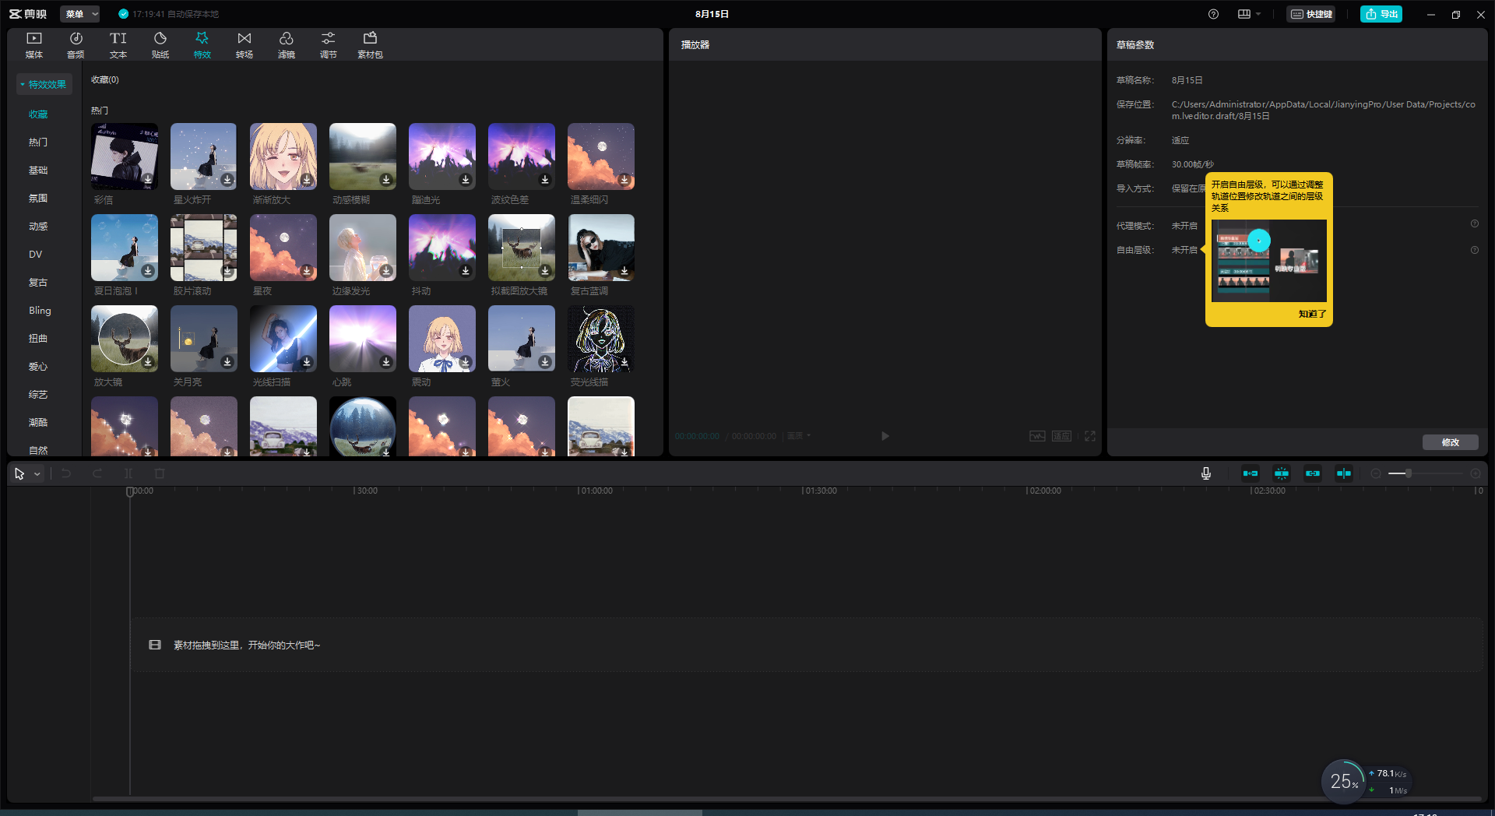The width and height of the screenshot is (1495, 816).
Task: Select the 放大镜 effect thumbnail
Action: click(x=125, y=339)
